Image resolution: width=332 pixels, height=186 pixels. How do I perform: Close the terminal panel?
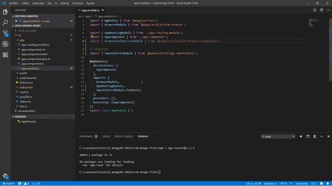pos(328,136)
